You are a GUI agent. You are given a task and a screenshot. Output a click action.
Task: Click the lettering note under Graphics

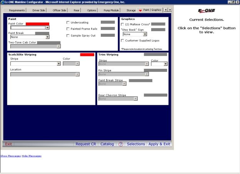(x=142, y=49)
